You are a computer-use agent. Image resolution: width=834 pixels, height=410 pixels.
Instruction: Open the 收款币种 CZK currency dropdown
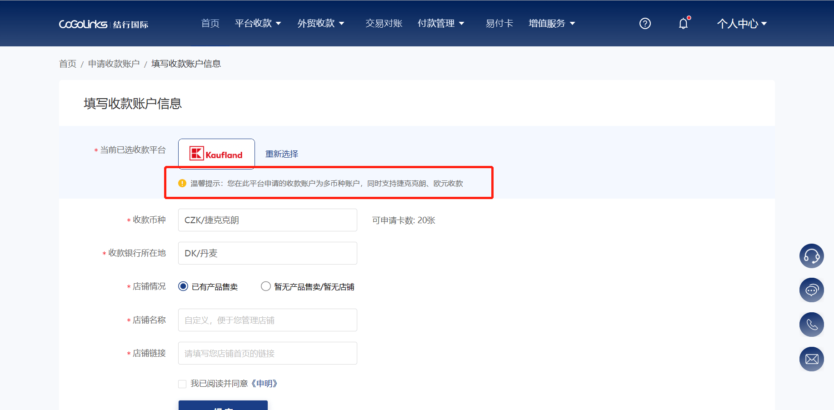(267, 220)
